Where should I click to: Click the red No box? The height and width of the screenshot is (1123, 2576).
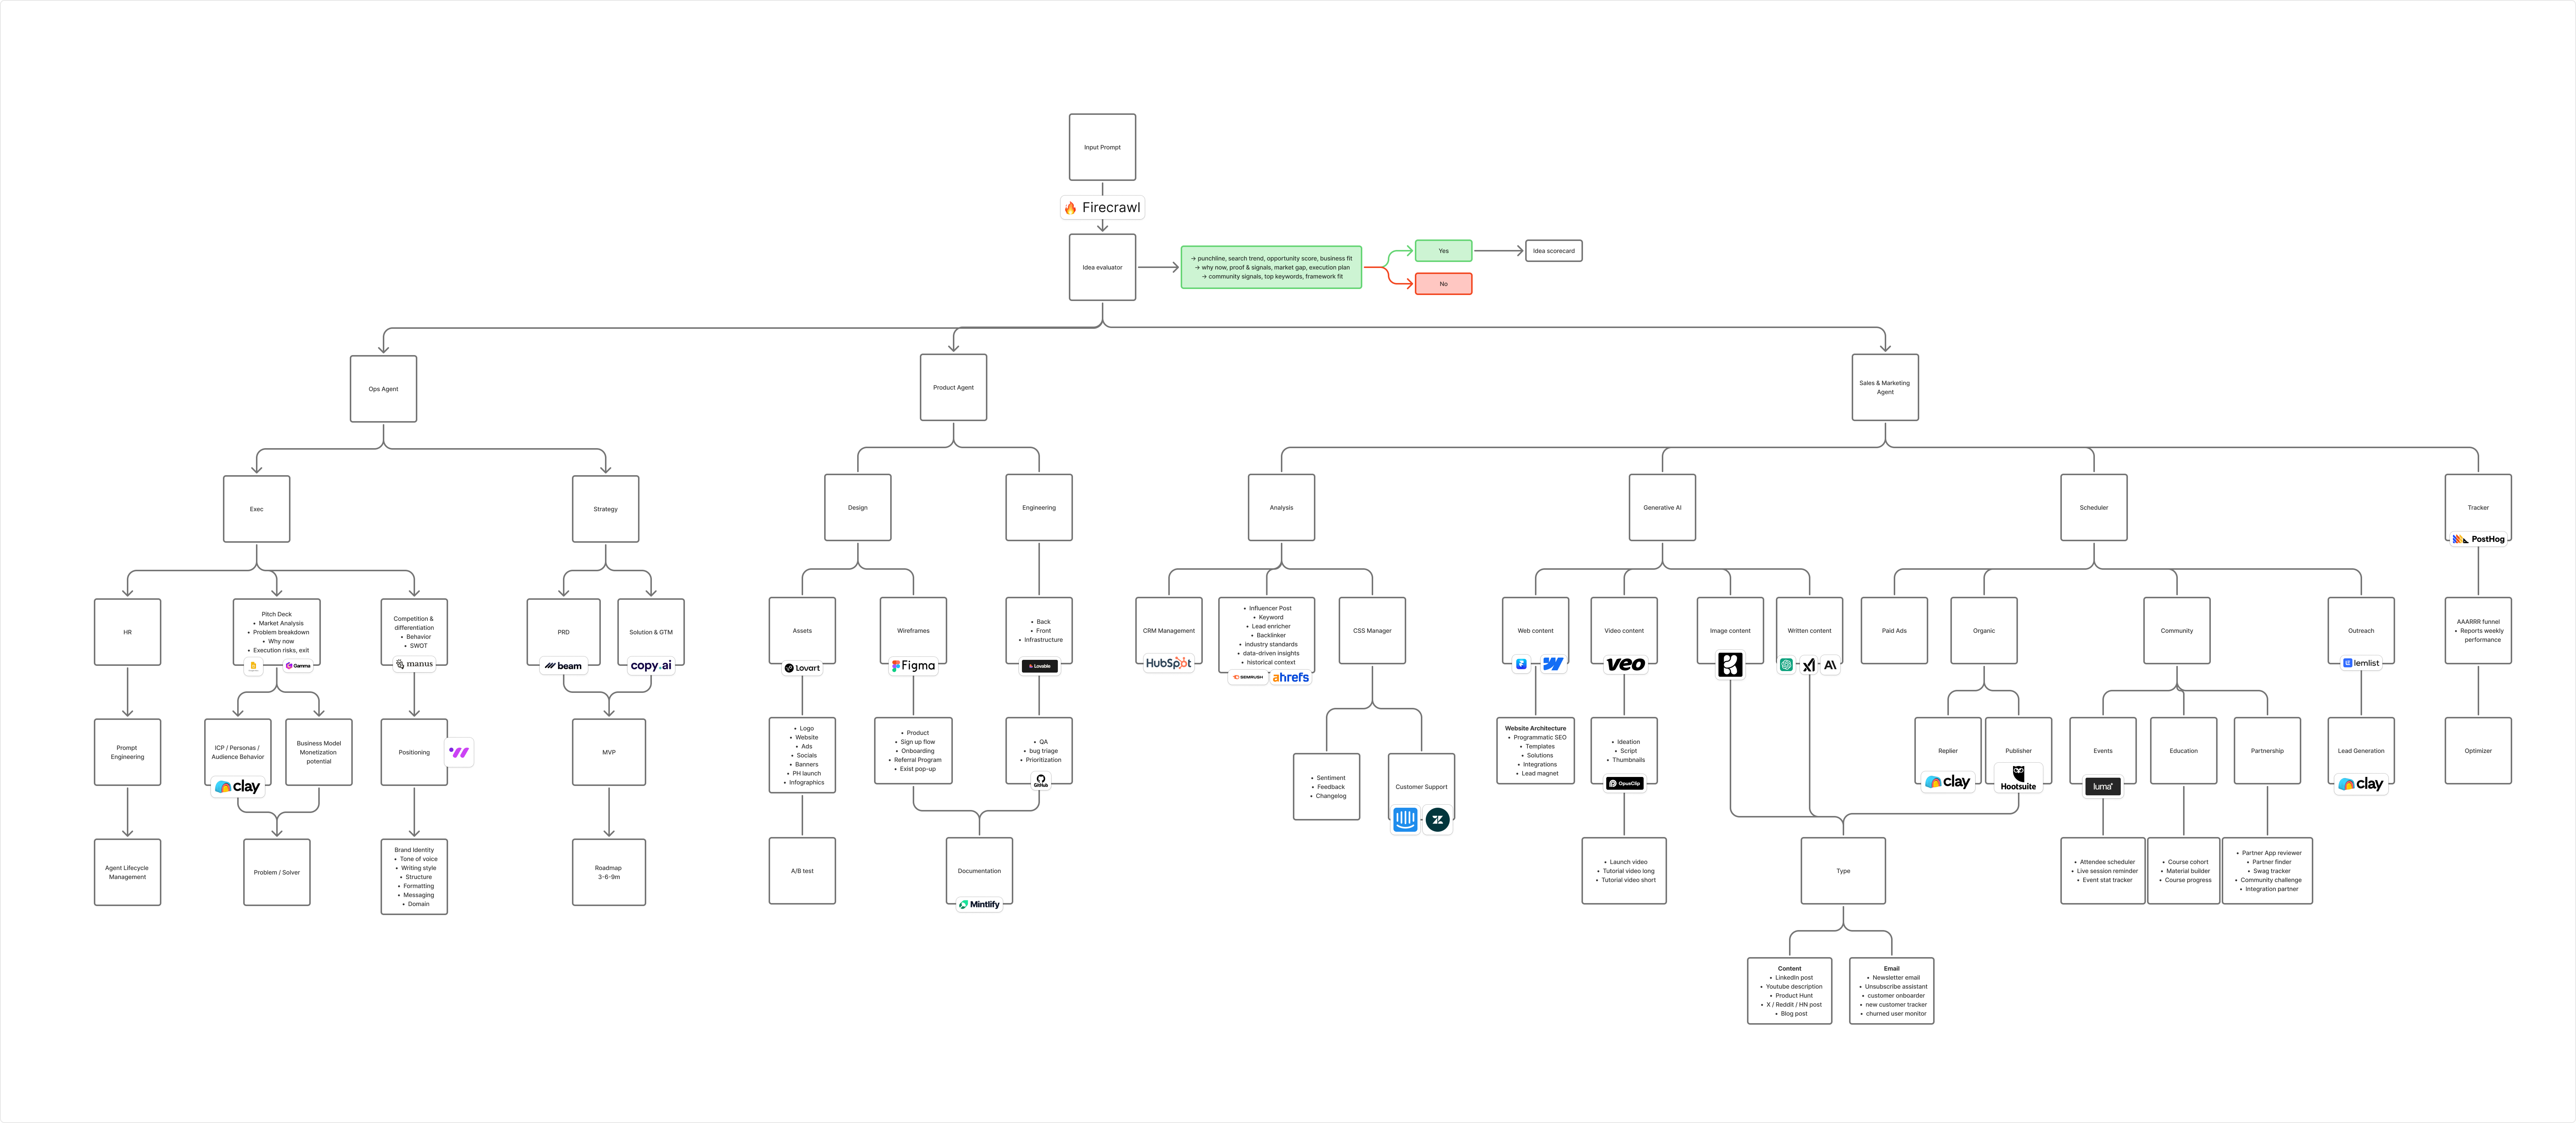pyautogui.click(x=1443, y=284)
